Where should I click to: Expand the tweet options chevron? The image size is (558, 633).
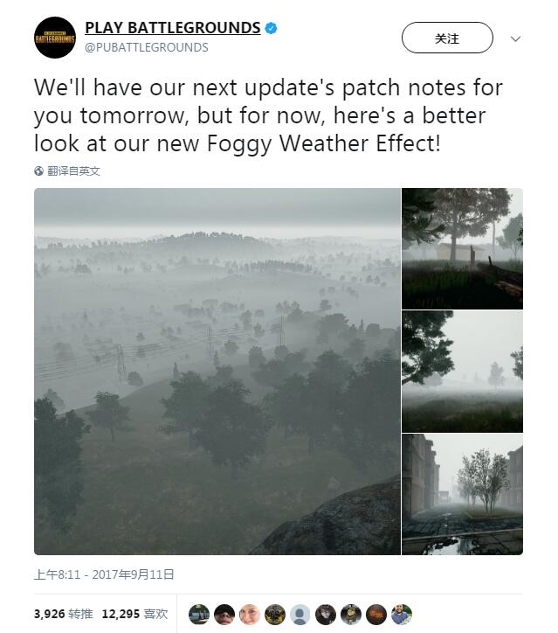pyautogui.click(x=515, y=38)
